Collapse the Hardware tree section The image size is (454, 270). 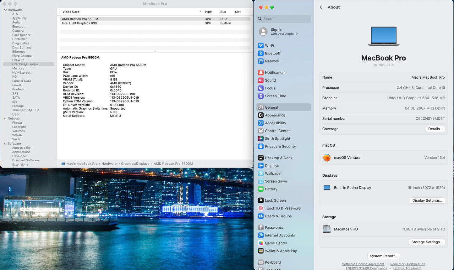tap(5, 10)
